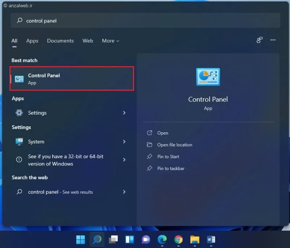Expand the System result arrow
The height and width of the screenshot is (248, 290).
tap(124, 141)
